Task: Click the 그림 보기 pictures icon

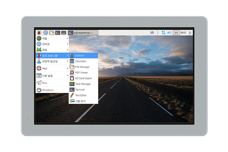Action: (72, 101)
